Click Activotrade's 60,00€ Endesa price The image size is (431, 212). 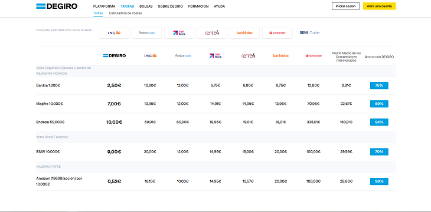tap(183, 122)
